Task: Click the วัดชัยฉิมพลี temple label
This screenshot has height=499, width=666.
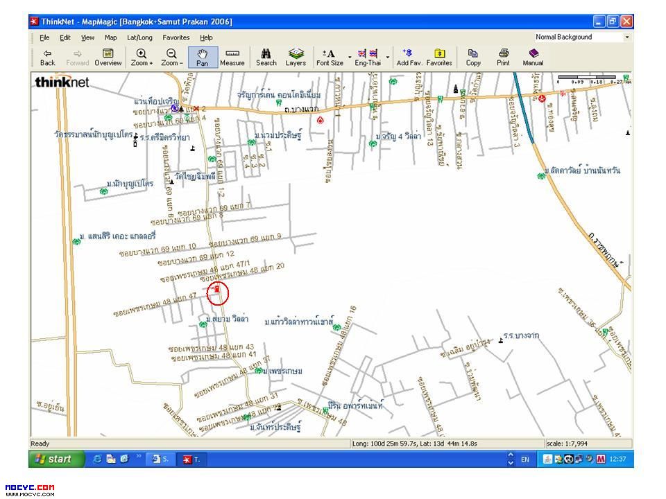Action: [x=195, y=175]
